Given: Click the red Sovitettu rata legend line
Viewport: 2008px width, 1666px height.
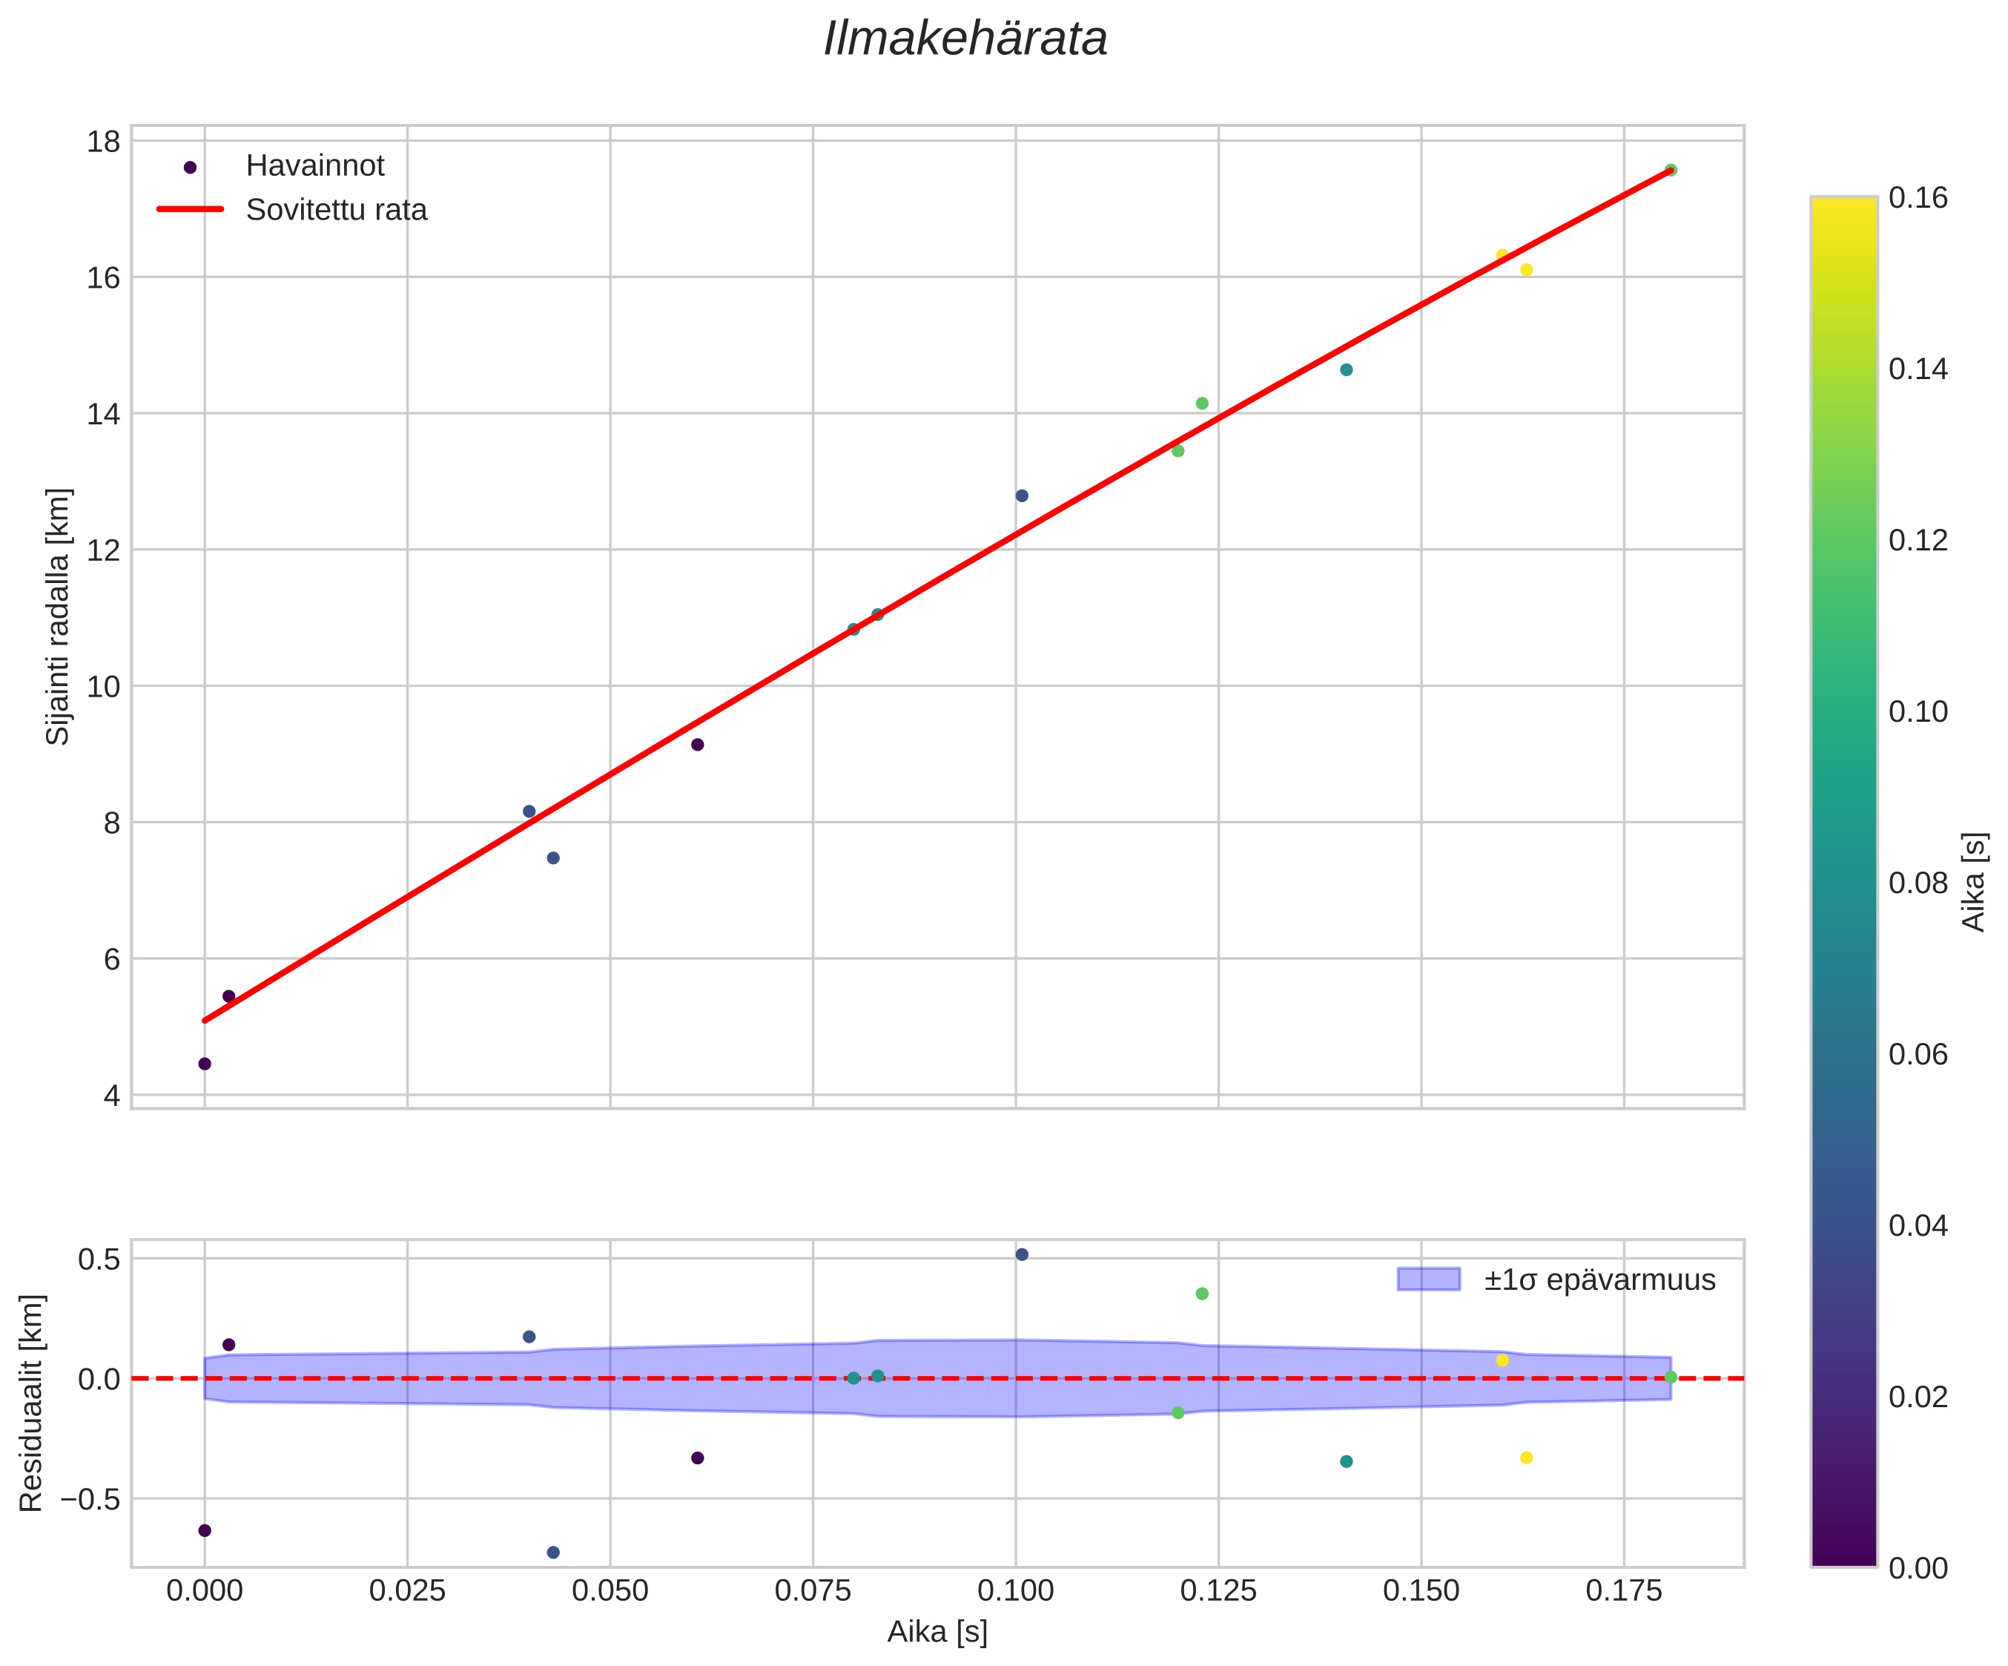Looking at the screenshot, I should (189, 209).
